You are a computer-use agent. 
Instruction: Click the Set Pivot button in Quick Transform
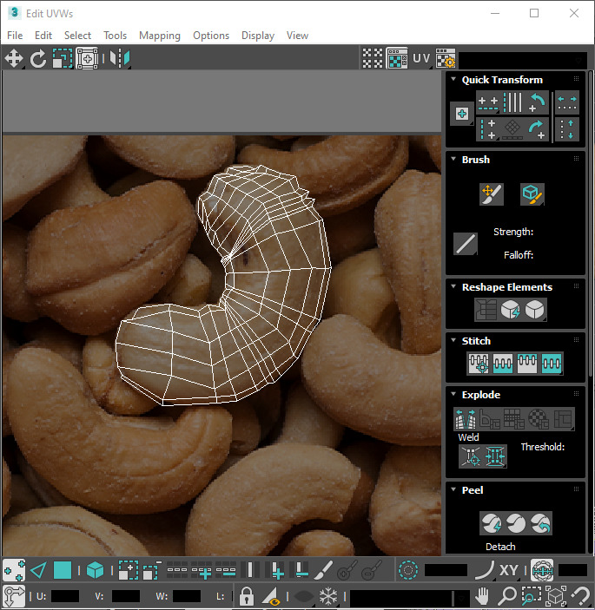click(462, 114)
